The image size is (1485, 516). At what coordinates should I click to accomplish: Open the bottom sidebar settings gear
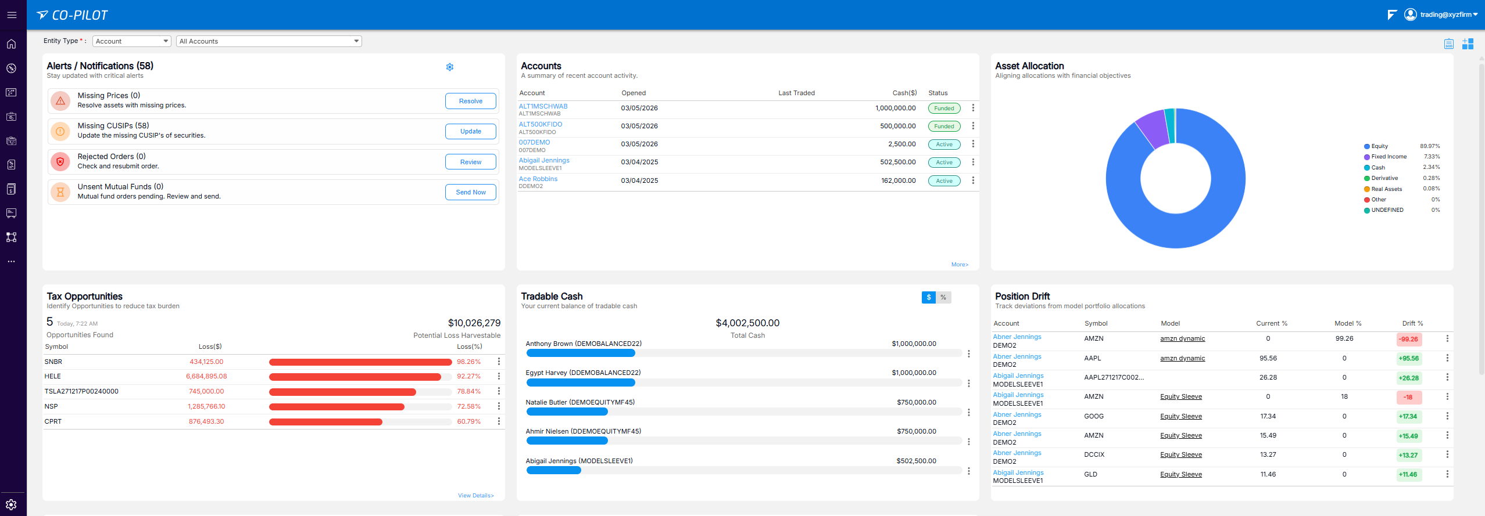(x=11, y=504)
